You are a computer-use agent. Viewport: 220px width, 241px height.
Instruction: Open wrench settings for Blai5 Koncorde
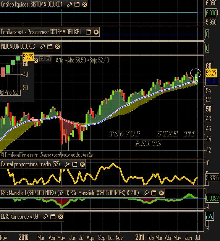45,216
